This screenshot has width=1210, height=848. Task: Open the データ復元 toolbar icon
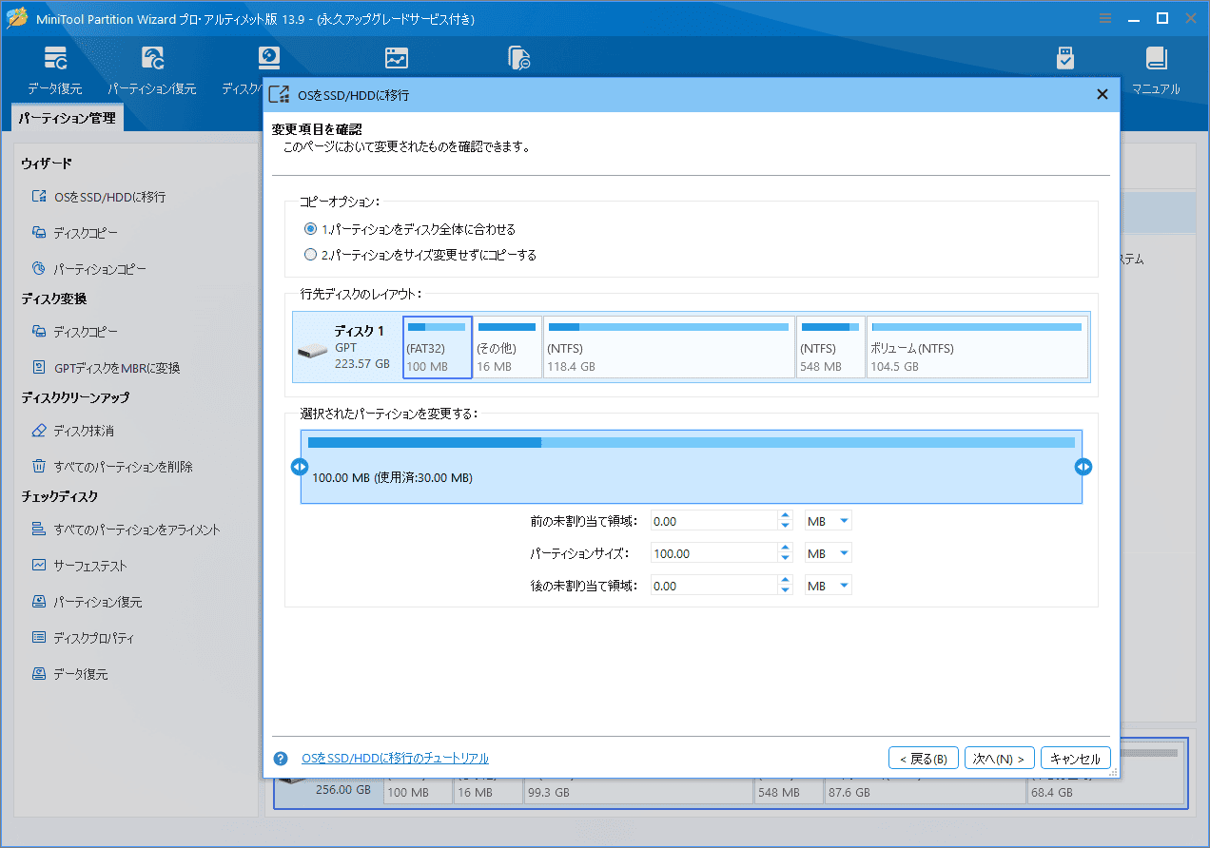click(55, 70)
